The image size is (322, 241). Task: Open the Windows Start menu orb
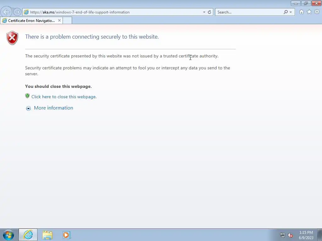[x=8, y=235]
